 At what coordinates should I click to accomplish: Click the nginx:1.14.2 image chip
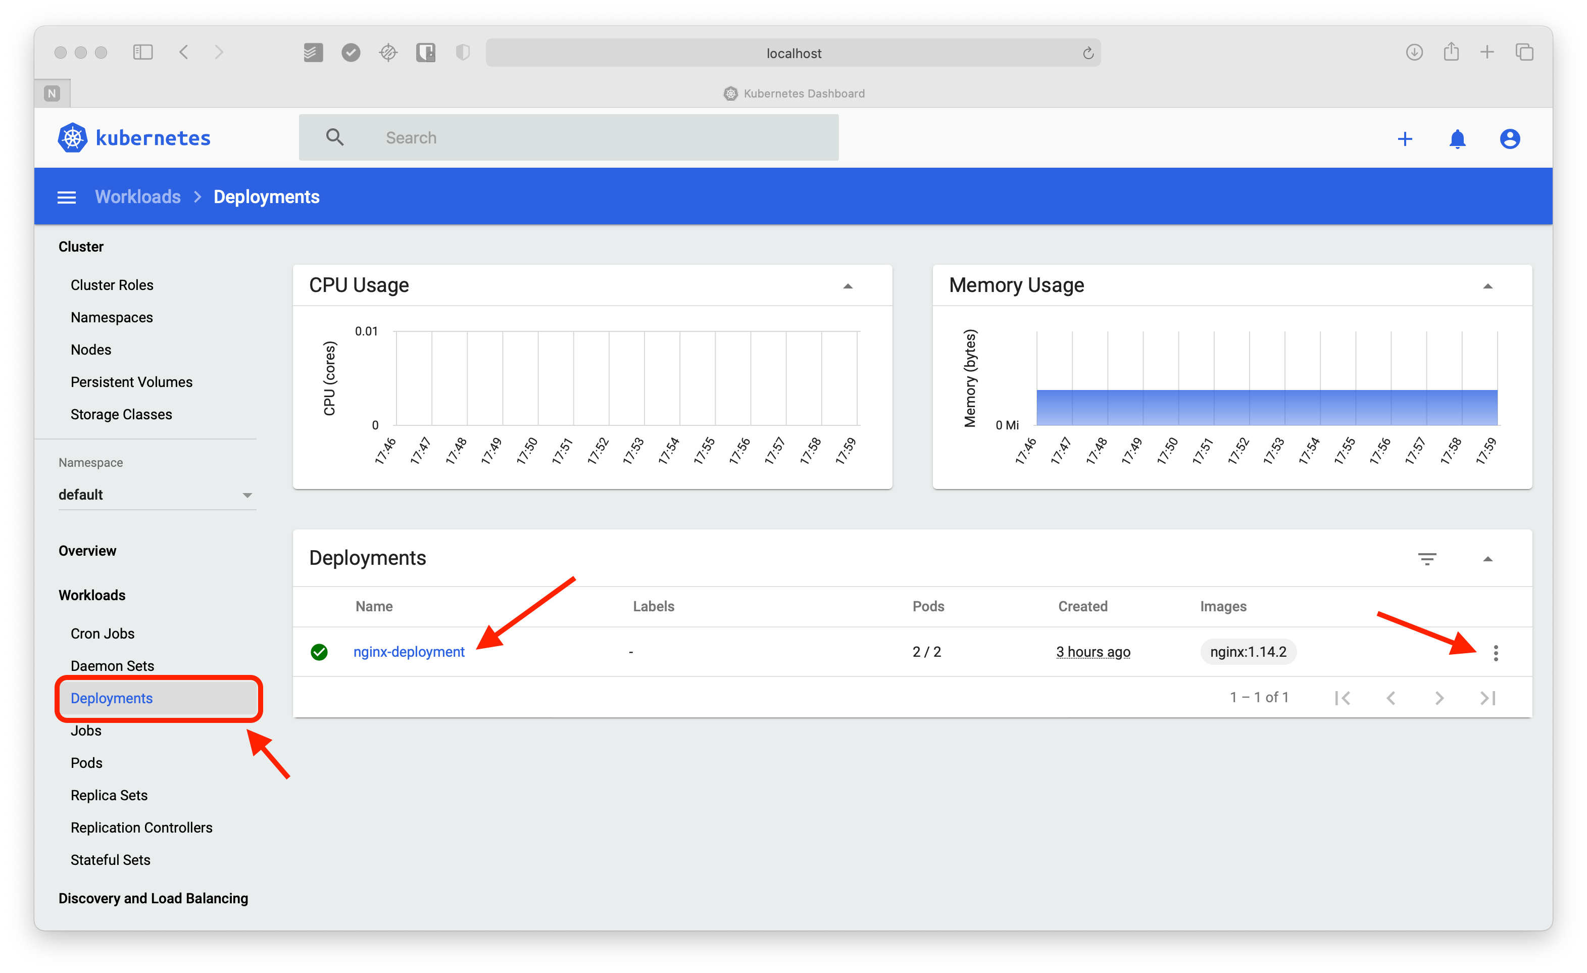pos(1248,652)
